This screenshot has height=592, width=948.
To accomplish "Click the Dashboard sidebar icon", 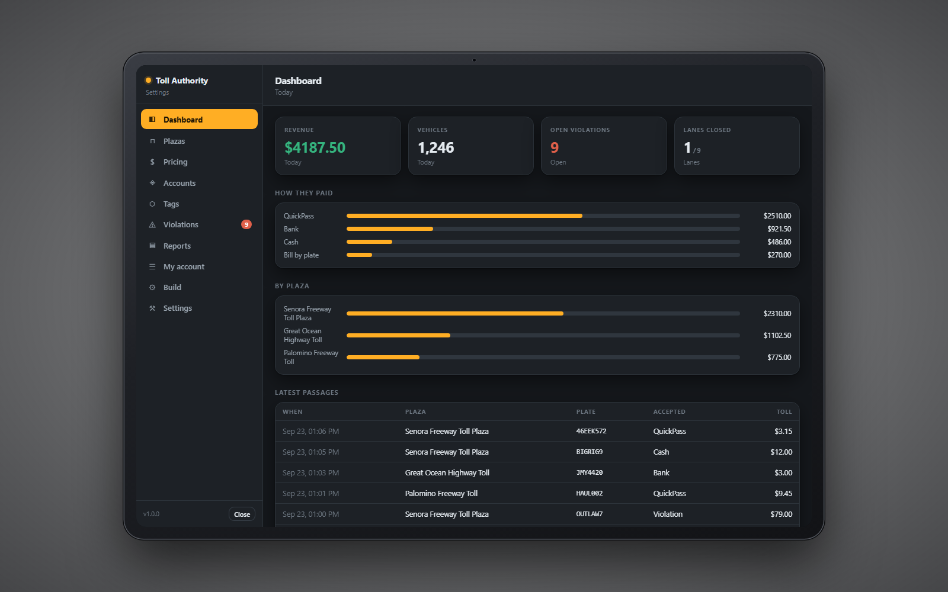I will tap(152, 120).
